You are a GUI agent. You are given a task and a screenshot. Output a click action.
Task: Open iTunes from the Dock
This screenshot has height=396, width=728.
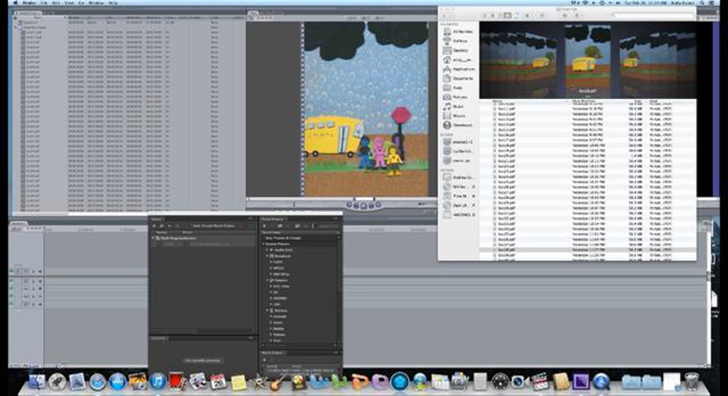click(x=157, y=382)
